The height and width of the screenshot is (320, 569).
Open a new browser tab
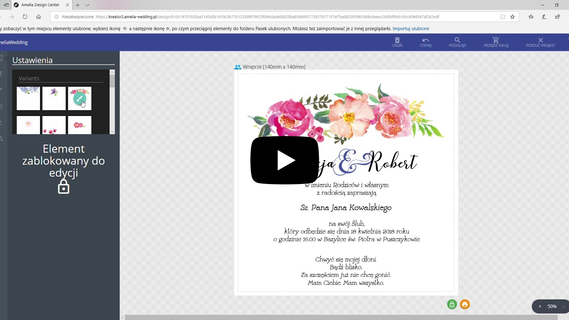(x=77, y=5)
